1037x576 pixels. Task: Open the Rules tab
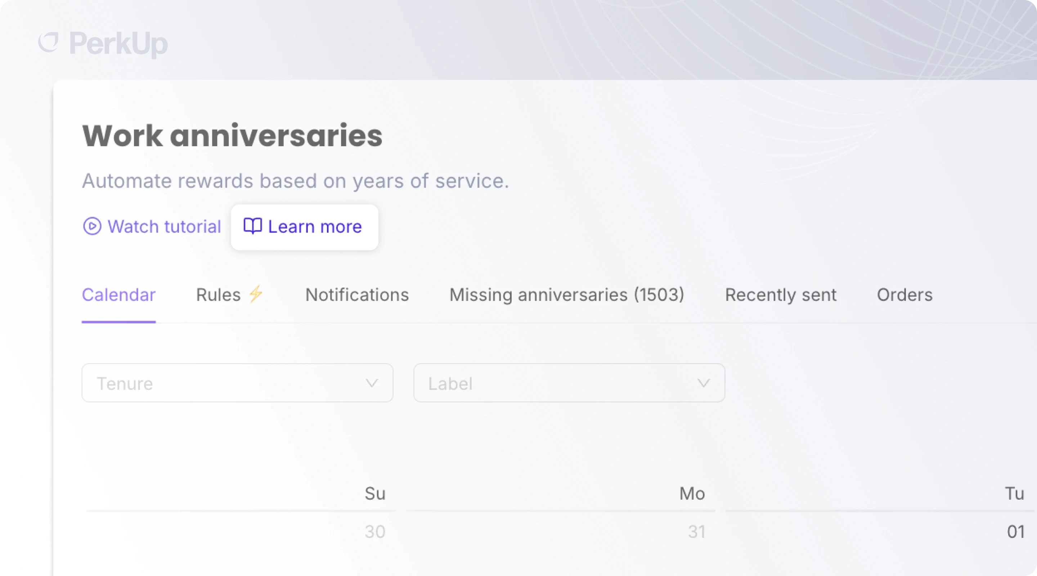(x=229, y=295)
